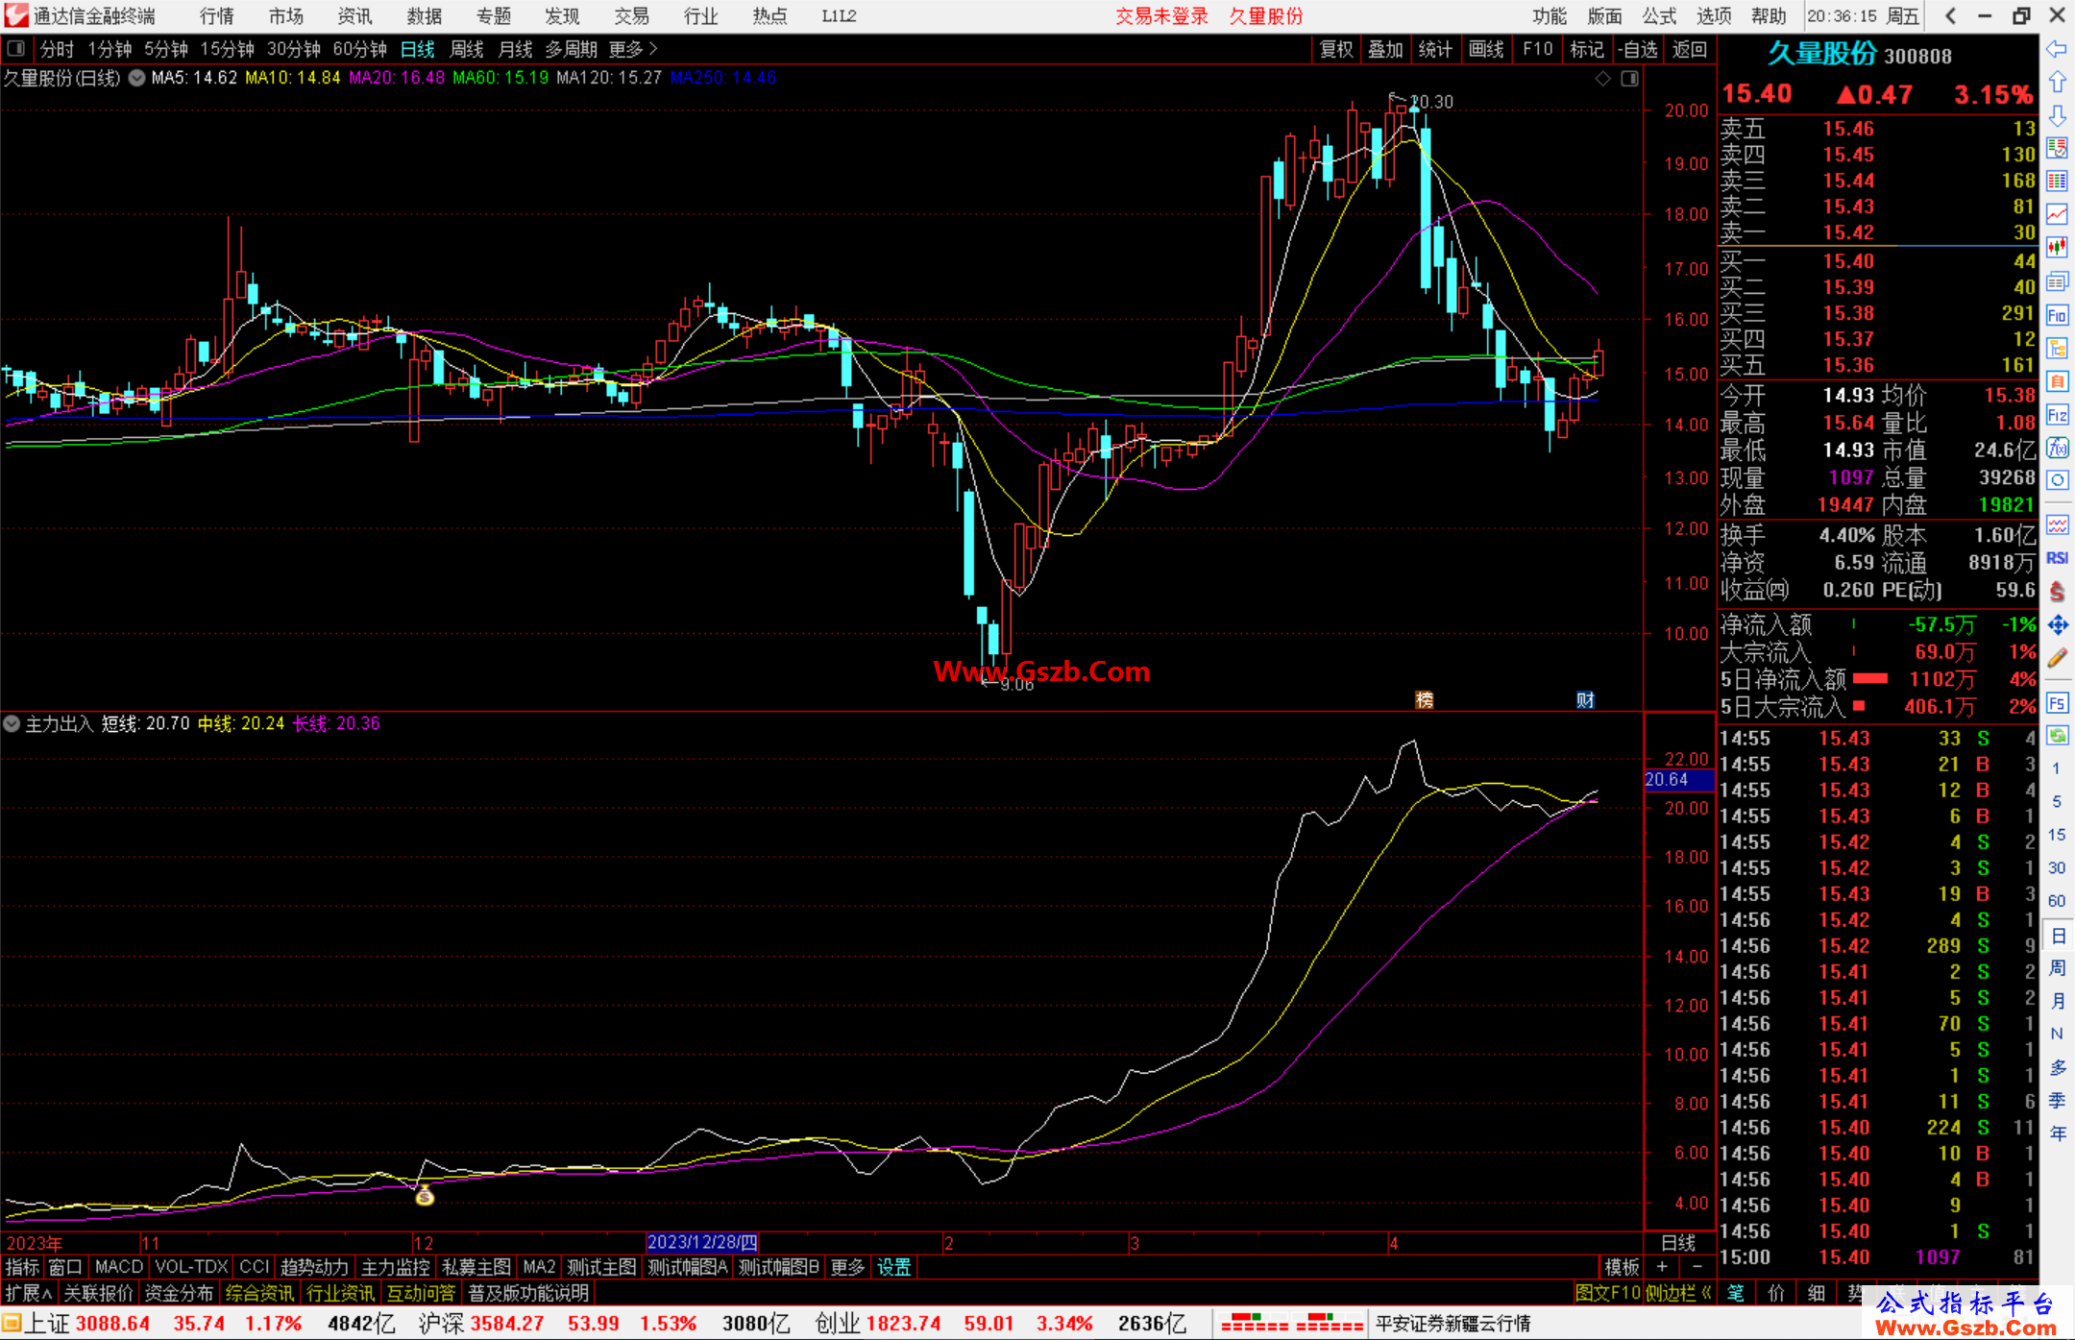Viewport: 2075px width, 1340px height.
Task: Click the 叠加 overlay button
Action: pos(1386,49)
